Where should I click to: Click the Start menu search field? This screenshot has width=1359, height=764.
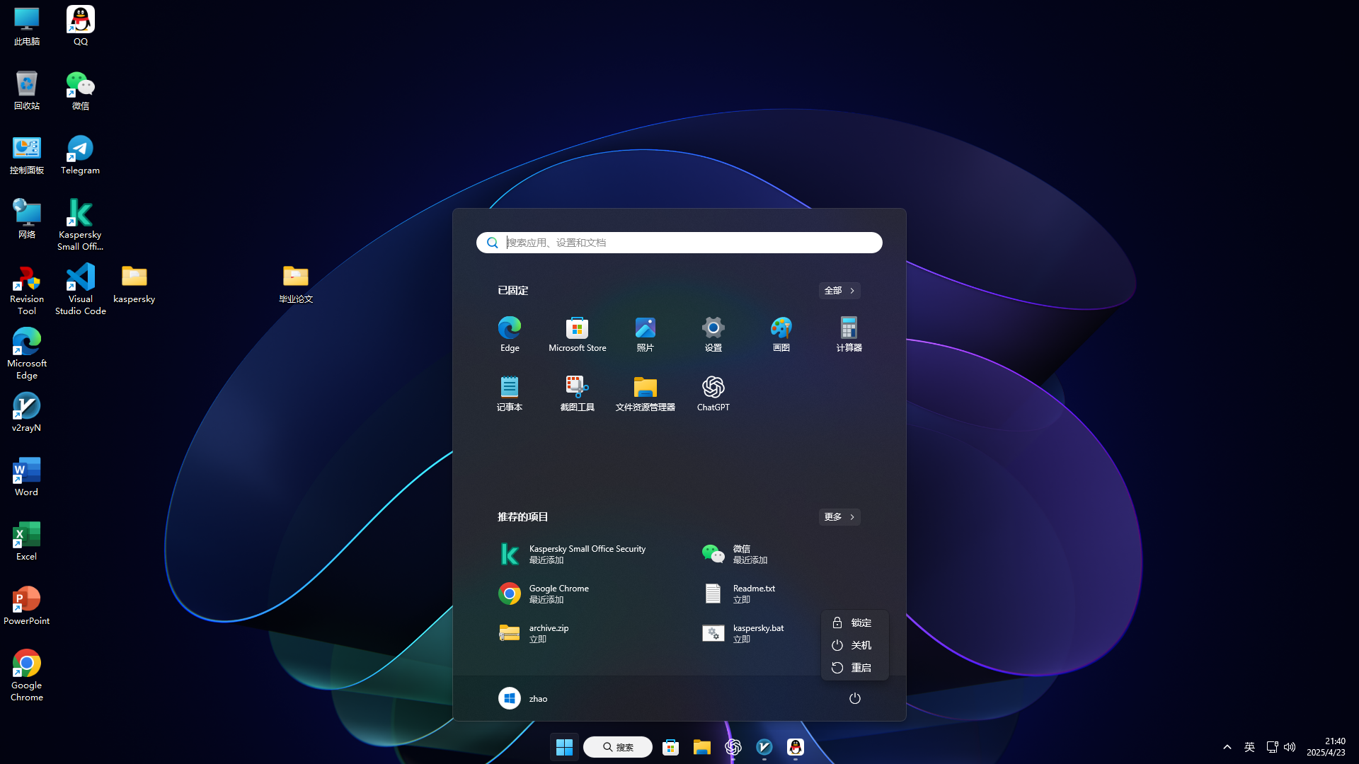679,243
